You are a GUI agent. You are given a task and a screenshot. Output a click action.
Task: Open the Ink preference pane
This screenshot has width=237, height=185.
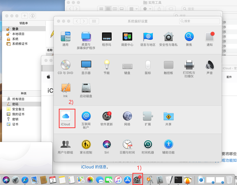tap(65, 90)
